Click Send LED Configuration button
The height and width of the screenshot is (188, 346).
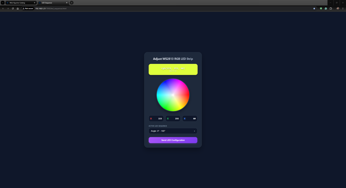(x=173, y=140)
